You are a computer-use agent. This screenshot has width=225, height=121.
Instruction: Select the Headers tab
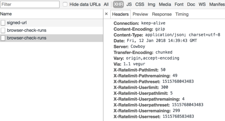(x=120, y=14)
